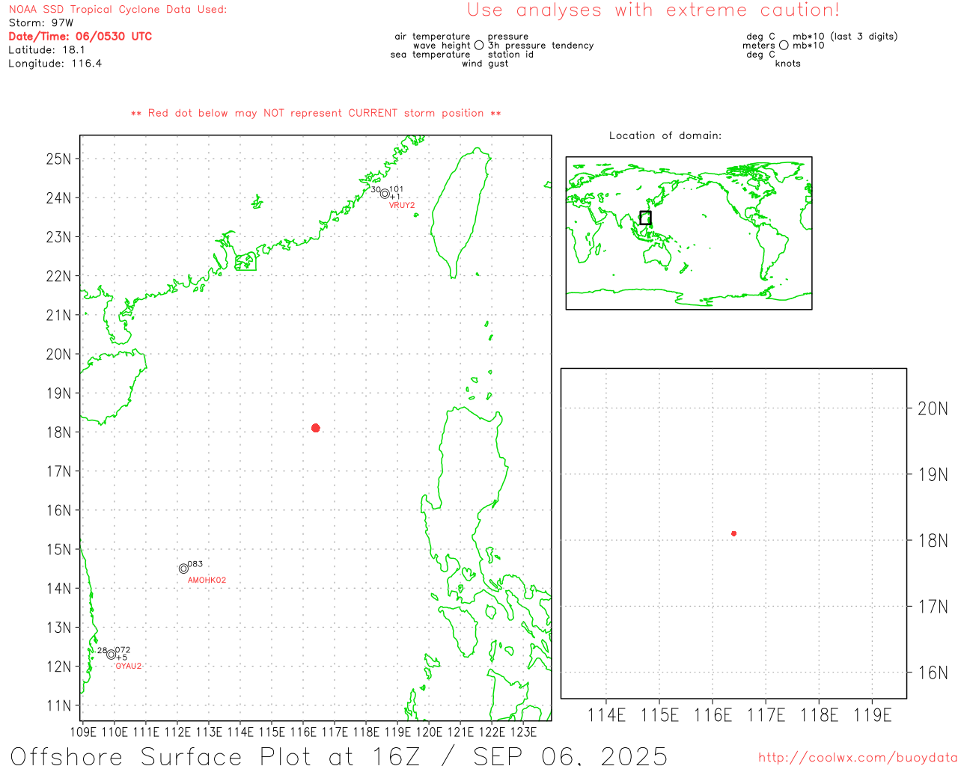This screenshot has width=958, height=766.
Task: Click the 119E label on inset map axis
Action: [x=873, y=715]
